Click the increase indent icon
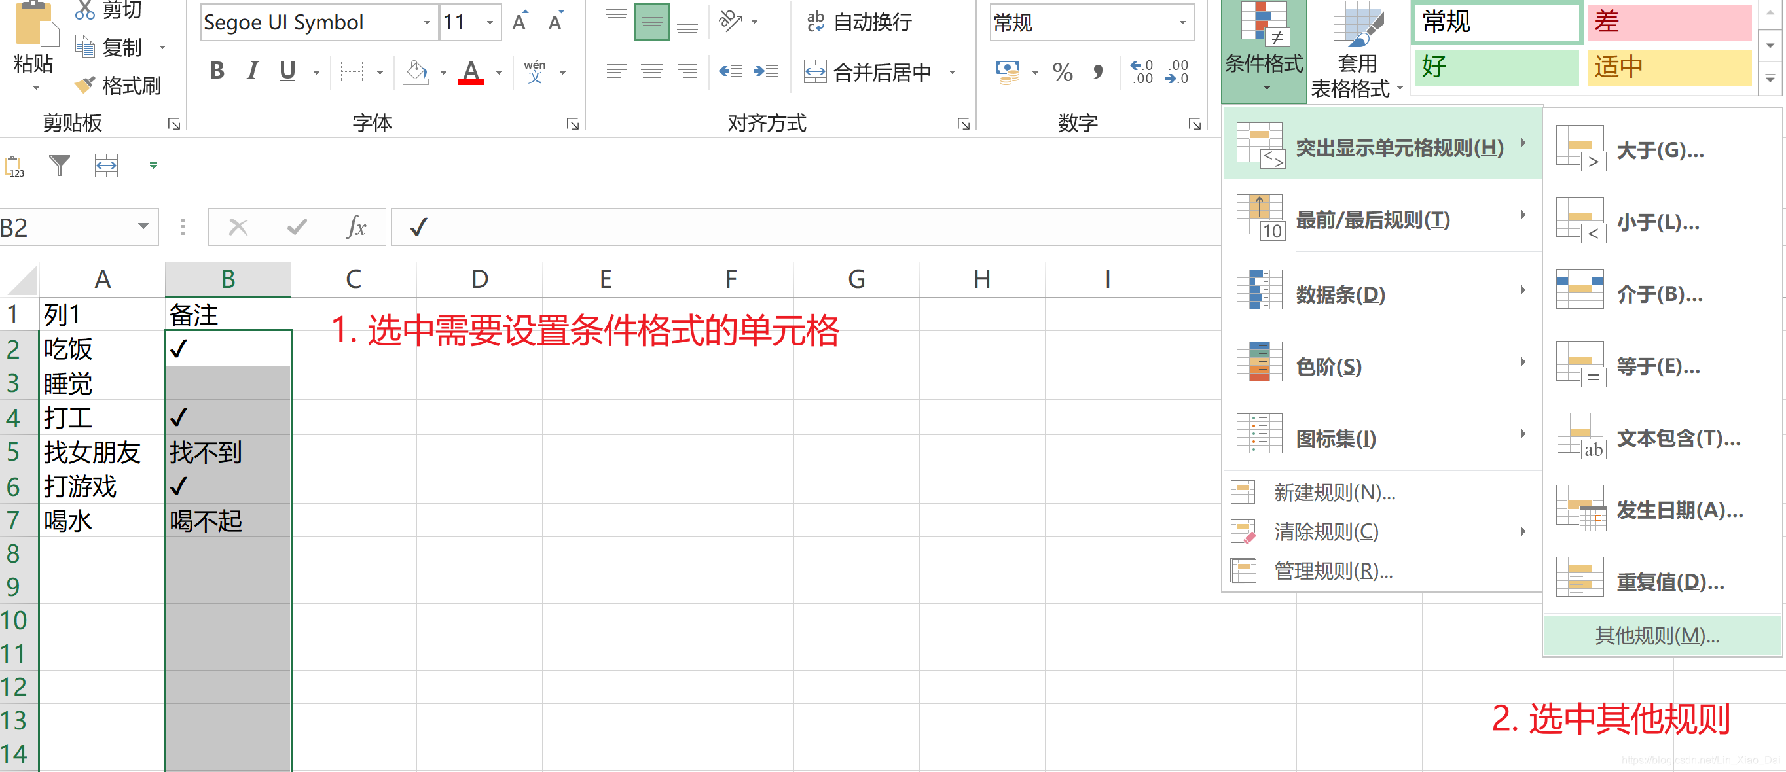The width and height of the screenshot is (1786, 772). click(765, 71)
